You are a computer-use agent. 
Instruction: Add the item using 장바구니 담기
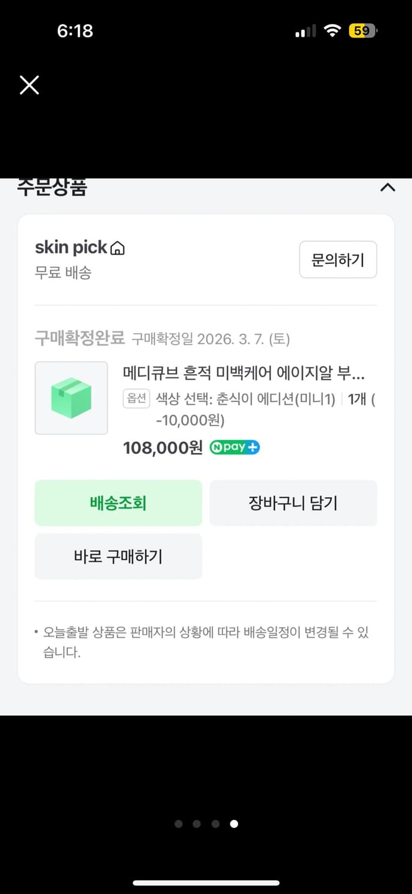click(x=293, y=502)
